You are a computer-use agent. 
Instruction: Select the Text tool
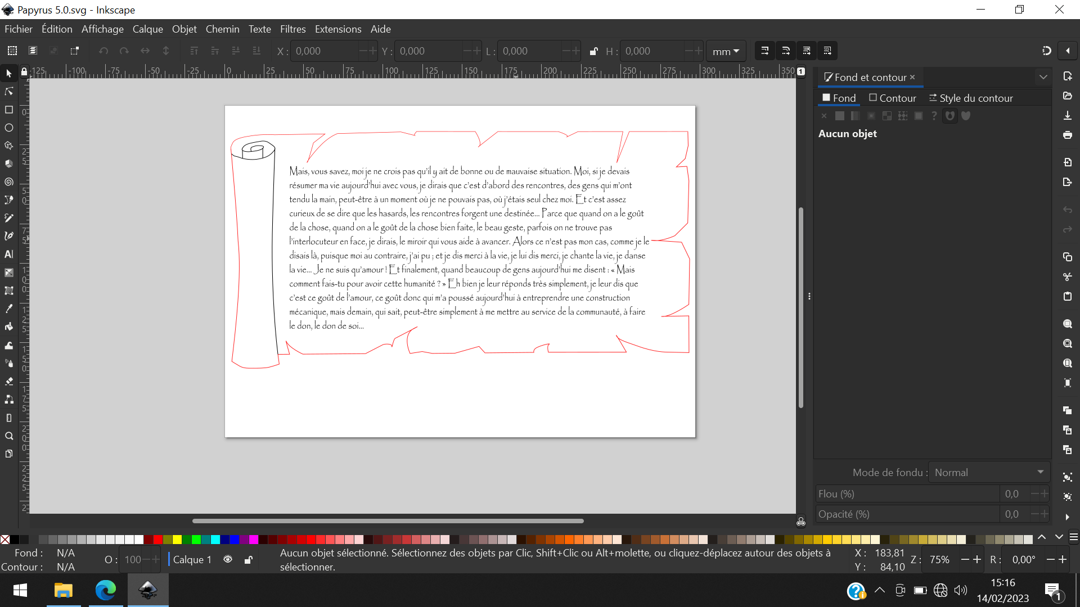[9, 254]
